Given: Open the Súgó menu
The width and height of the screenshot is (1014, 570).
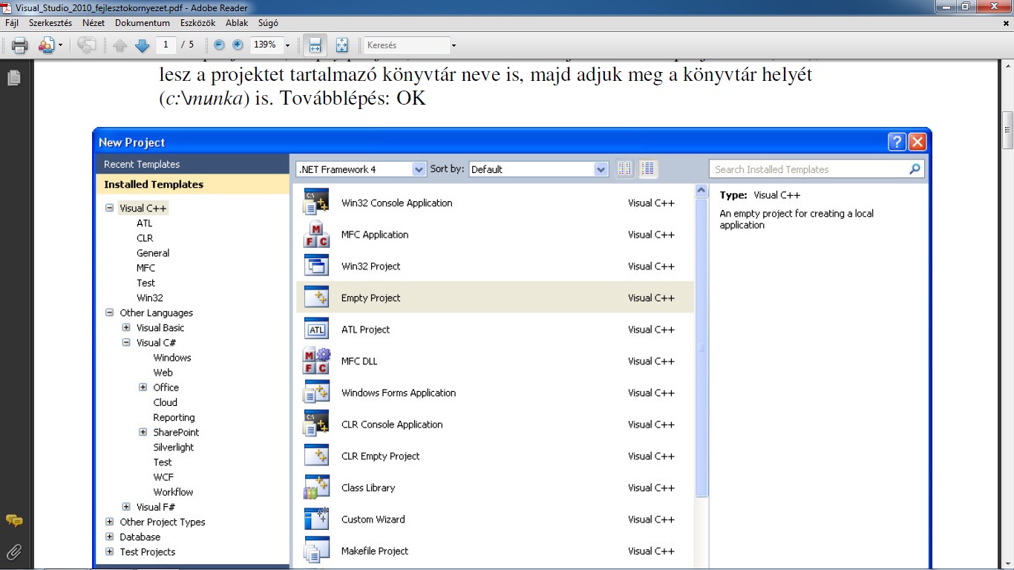Looking at the screenshot, I should coord(266,23).
